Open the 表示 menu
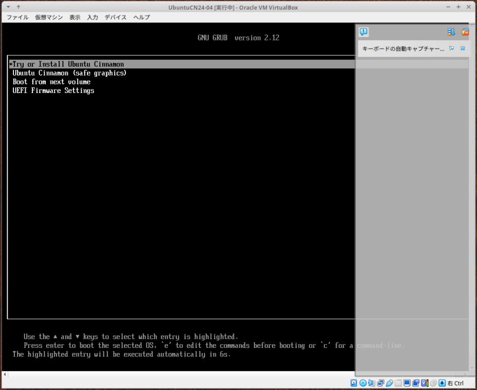This screenshot has width=477, height=390. [75, 17]
